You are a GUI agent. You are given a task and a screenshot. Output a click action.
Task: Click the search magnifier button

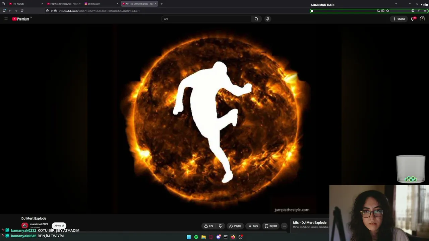click(256, 19)
